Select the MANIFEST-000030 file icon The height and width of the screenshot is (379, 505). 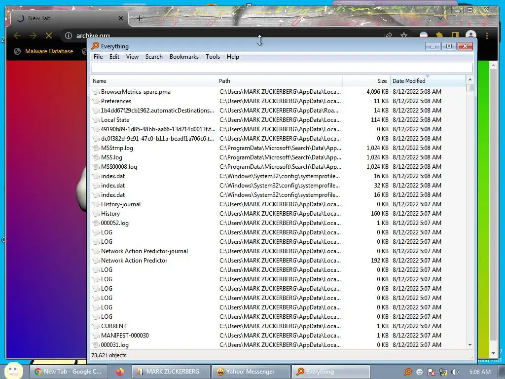(x=96, y=336)
